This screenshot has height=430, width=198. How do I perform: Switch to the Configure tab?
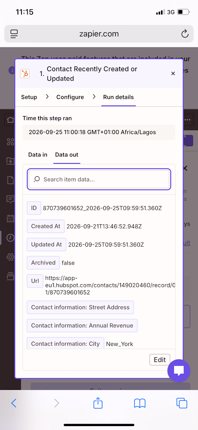click(70, 97)
